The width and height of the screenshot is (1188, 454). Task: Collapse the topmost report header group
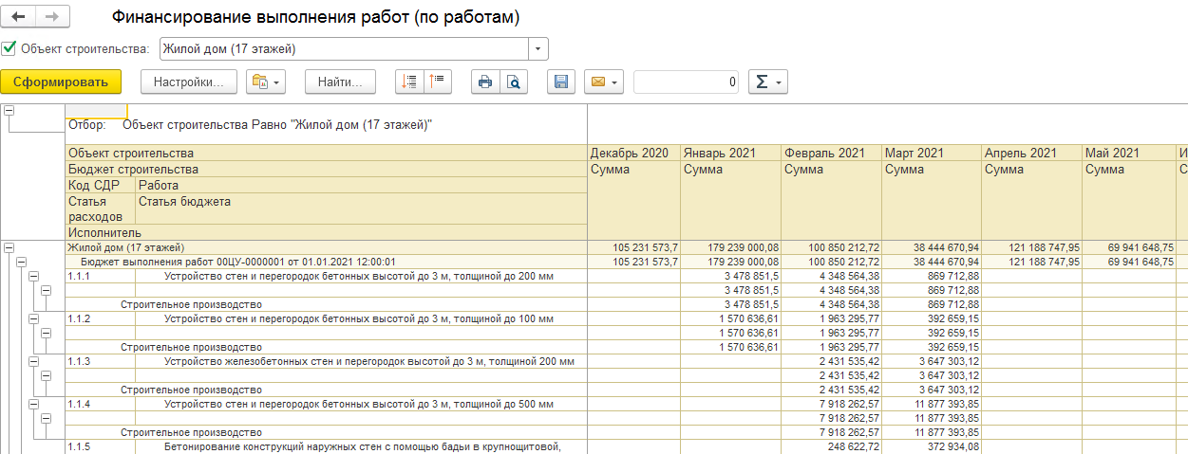tap(10, 109)
